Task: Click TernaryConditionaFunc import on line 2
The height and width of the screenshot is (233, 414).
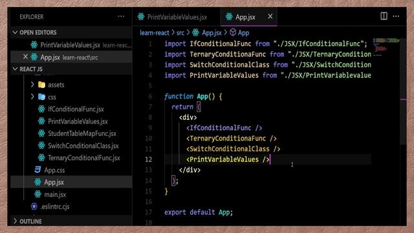Action: (x=267, y=54)
